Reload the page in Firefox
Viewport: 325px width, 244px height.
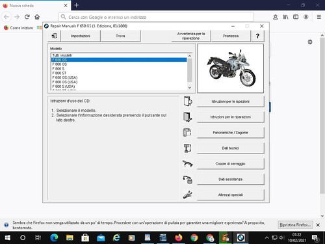click(x=27, y=17)
